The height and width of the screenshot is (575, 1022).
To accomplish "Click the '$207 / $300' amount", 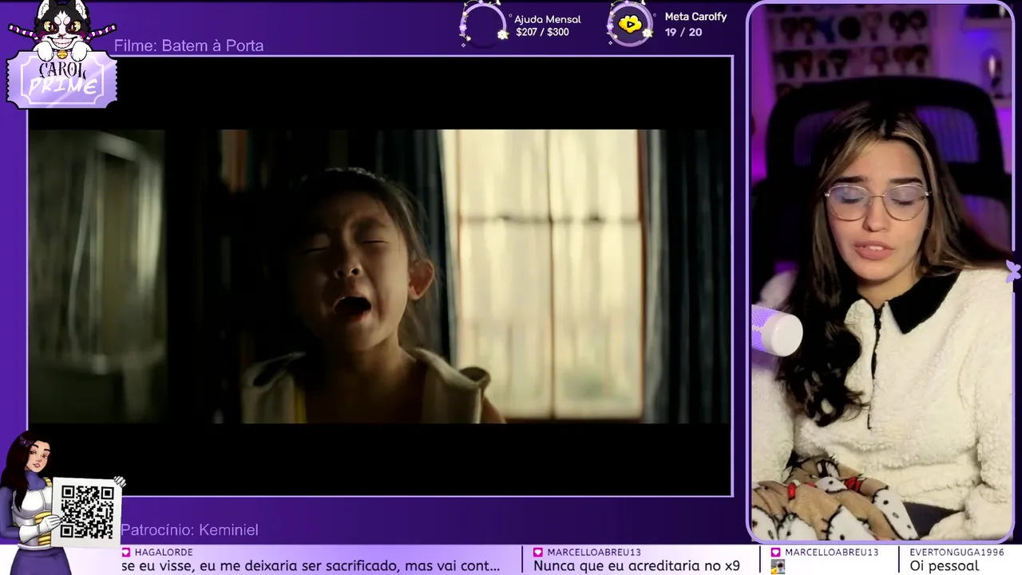I will [542, 33].
